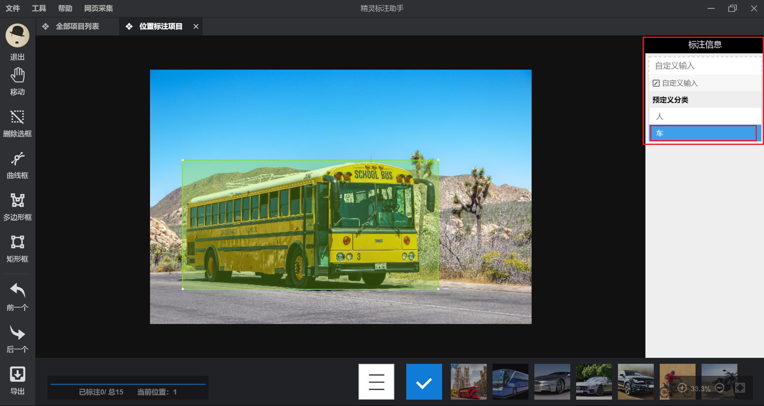Select the 车 category option

703,133
